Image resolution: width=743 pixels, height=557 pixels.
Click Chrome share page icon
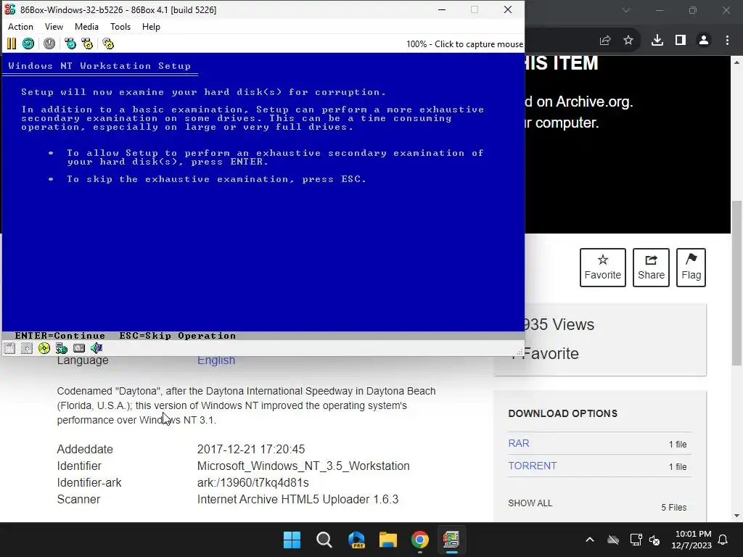[605, 41]
